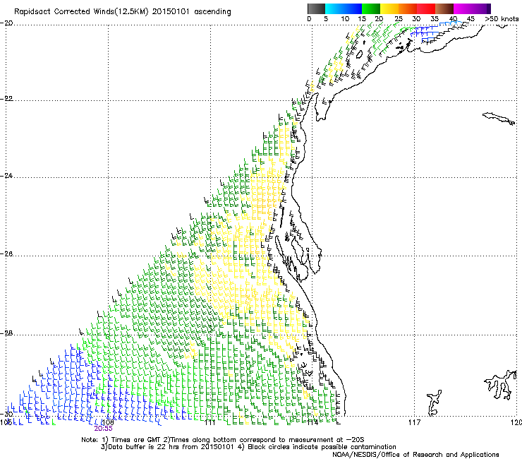Screen dimensions: 522x459
Task: Click the green 15–20 knots legend swatch
Action: click(x=371, y=8)
